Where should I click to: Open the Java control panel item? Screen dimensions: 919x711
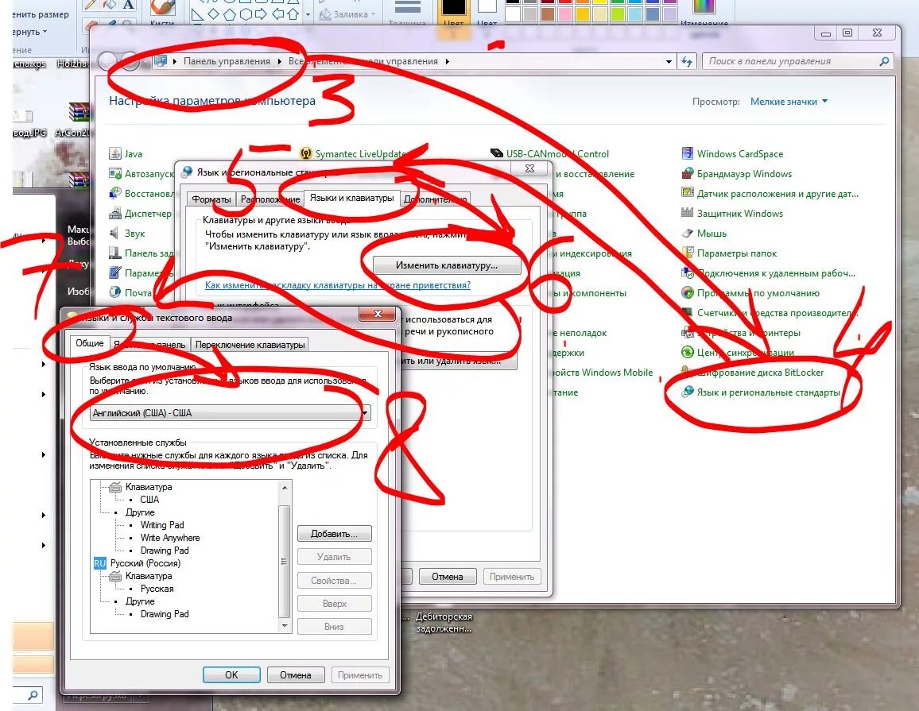coord(126,154)
